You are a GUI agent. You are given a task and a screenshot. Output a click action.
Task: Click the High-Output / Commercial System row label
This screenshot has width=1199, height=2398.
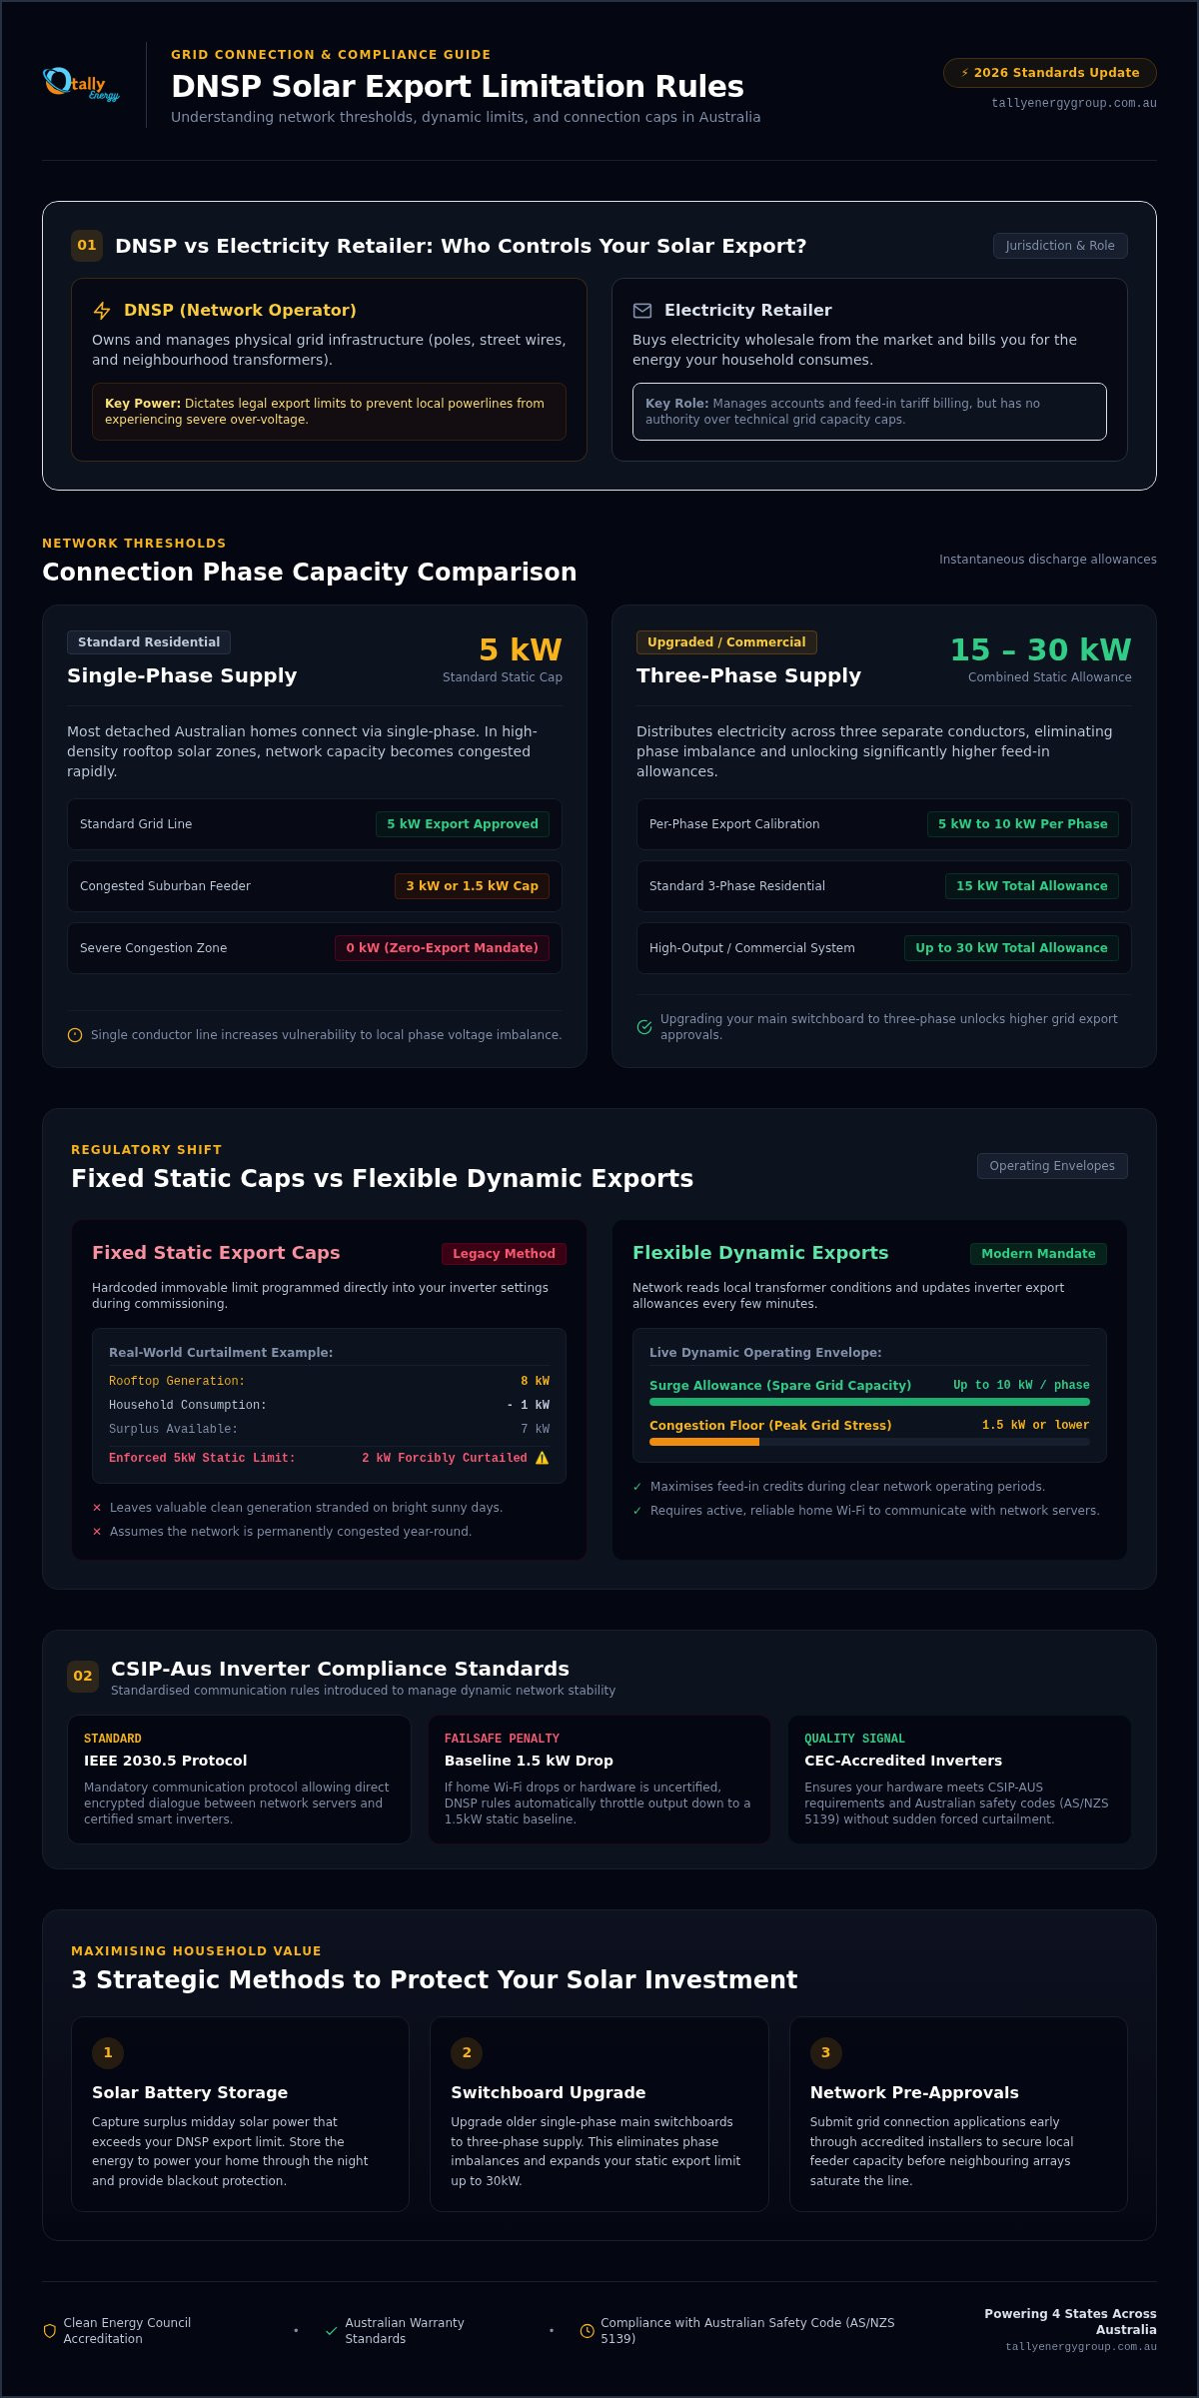click(x=752, y=948)
